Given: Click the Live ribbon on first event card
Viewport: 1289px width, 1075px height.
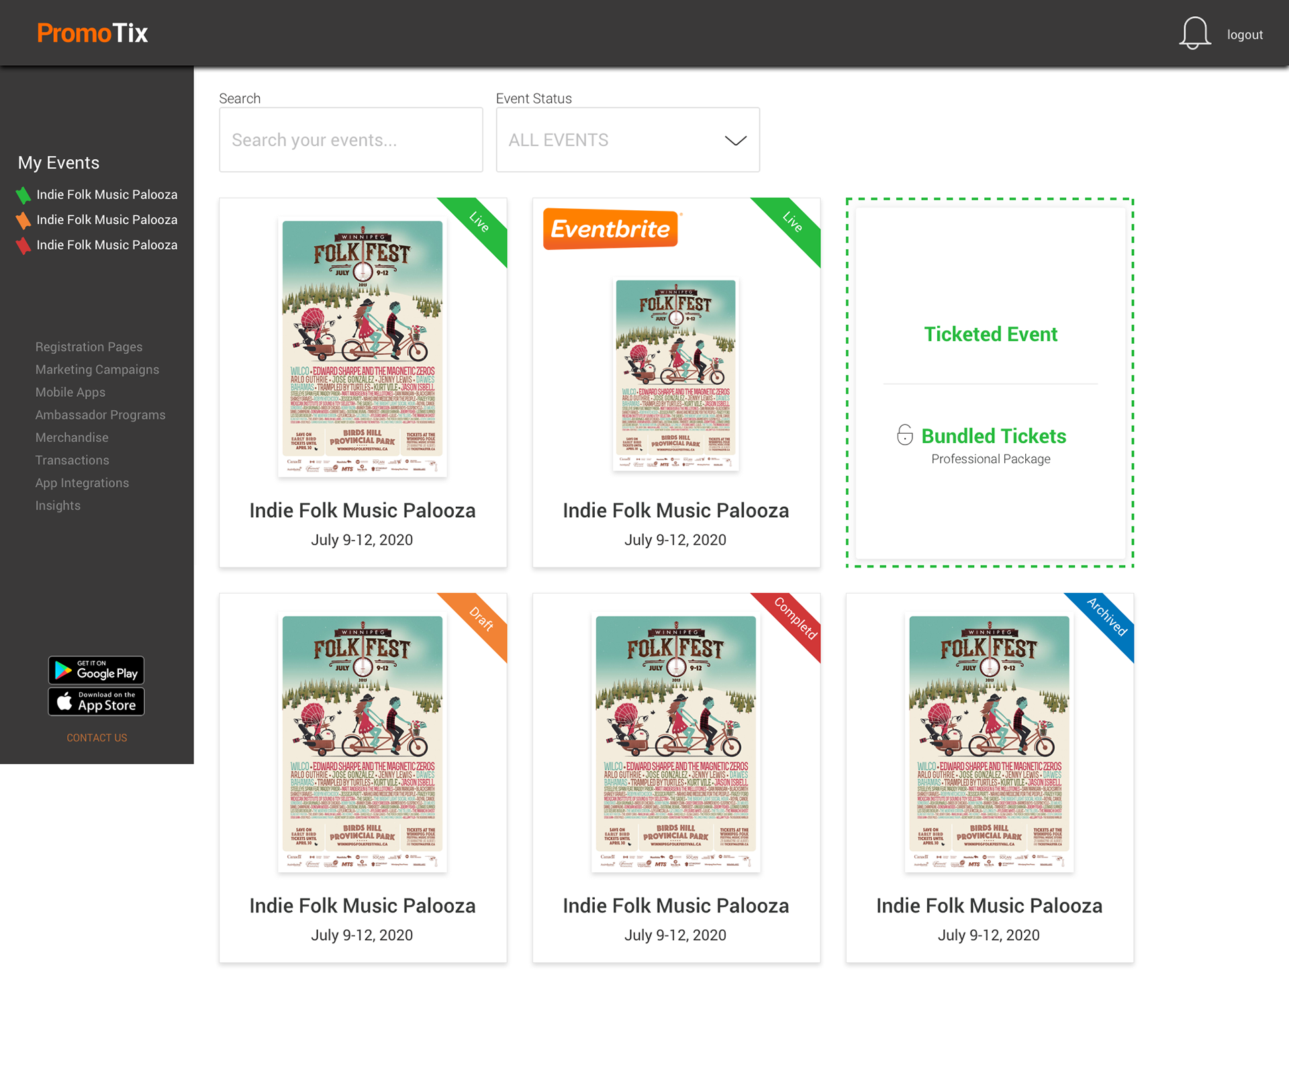Looking at the screenshot, I should tap(479, 224).
